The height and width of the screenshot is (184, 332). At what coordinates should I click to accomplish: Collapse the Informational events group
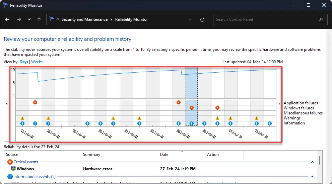coord(312,177)
